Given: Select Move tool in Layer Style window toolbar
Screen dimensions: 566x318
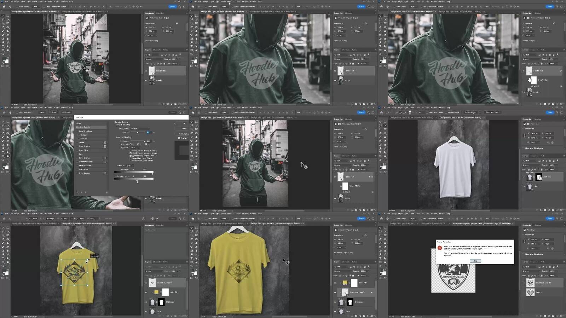Looking at the screenshot, I should pos(3,122).
